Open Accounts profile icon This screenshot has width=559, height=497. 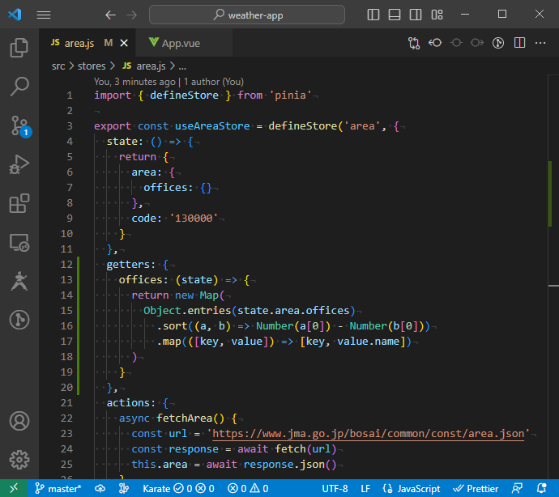19,422
